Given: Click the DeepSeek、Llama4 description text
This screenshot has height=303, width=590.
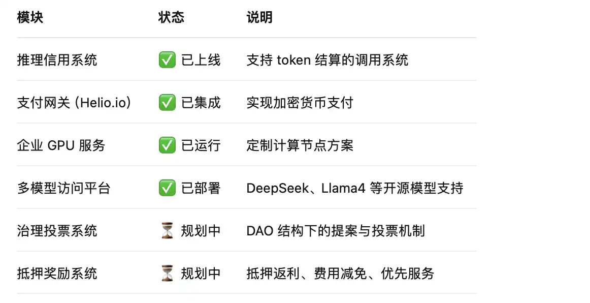Looking at the screenshot, I should (x=354, y=189).
